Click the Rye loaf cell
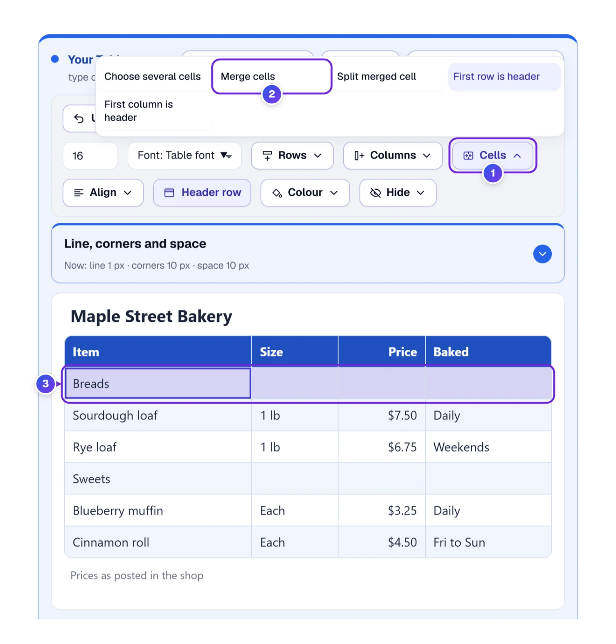This screenshot has height=644, width=616. click(x=158, y=447)
